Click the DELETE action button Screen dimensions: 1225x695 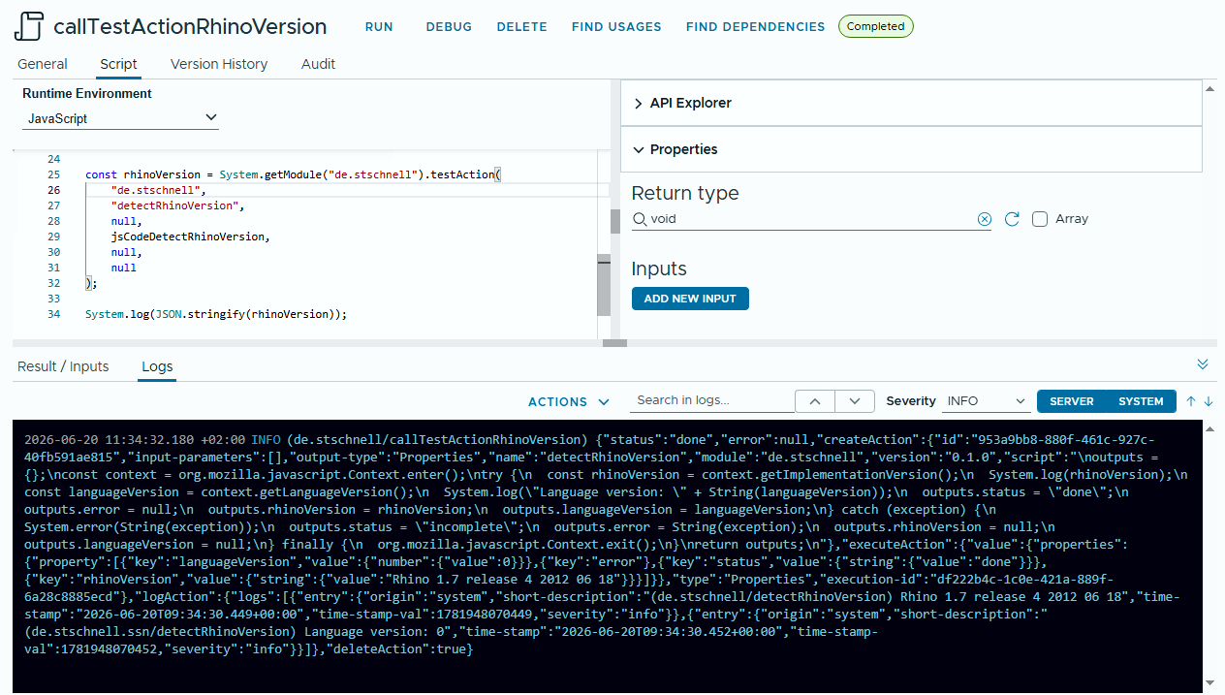(522, 27)
